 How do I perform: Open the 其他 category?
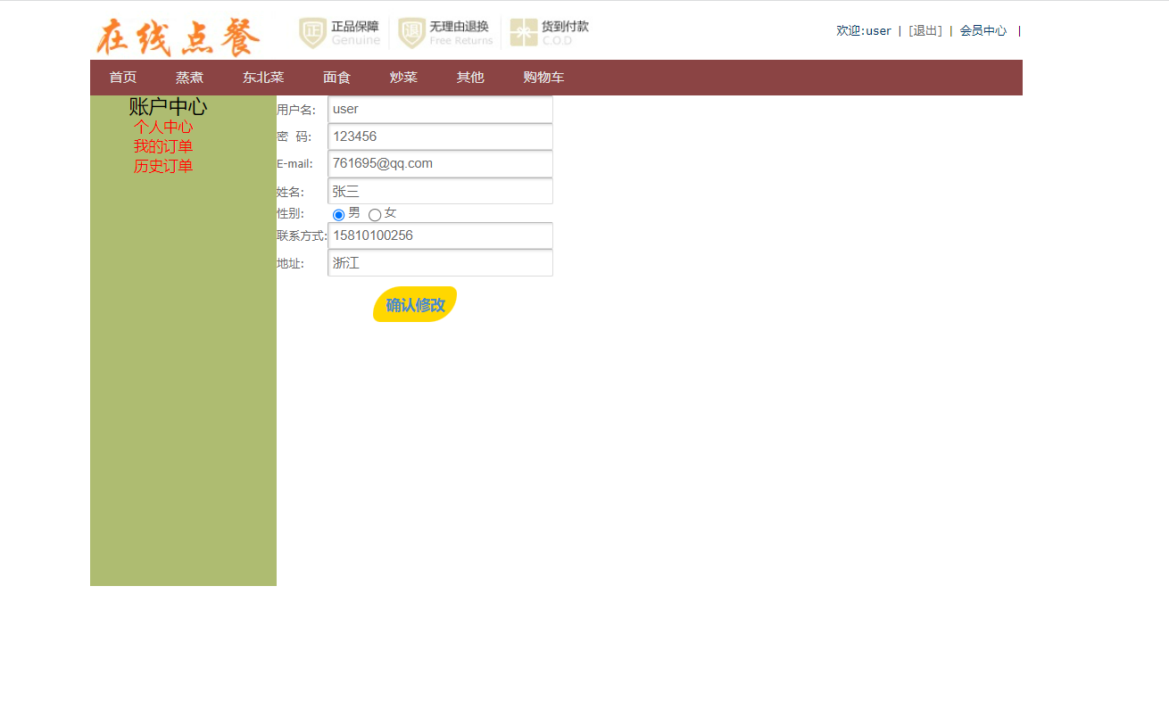[x=470, y=78]
